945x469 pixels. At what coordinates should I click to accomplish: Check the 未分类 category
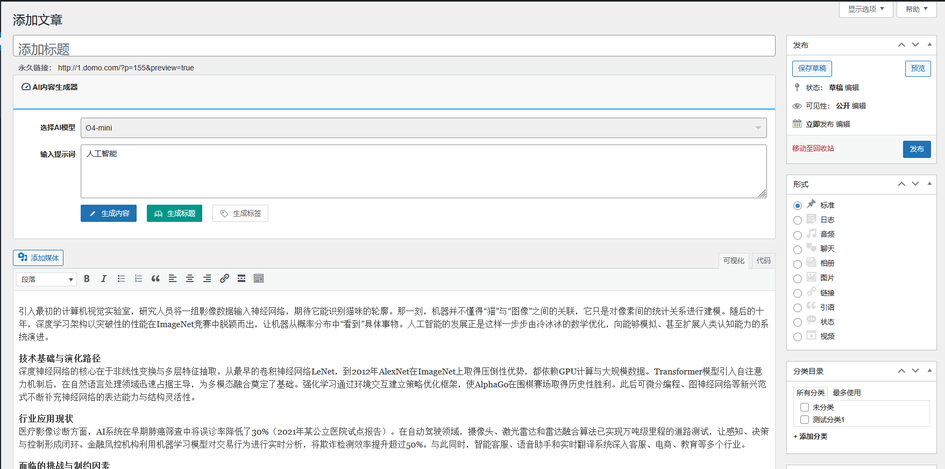pyautogui.click(x=805, y=407)
